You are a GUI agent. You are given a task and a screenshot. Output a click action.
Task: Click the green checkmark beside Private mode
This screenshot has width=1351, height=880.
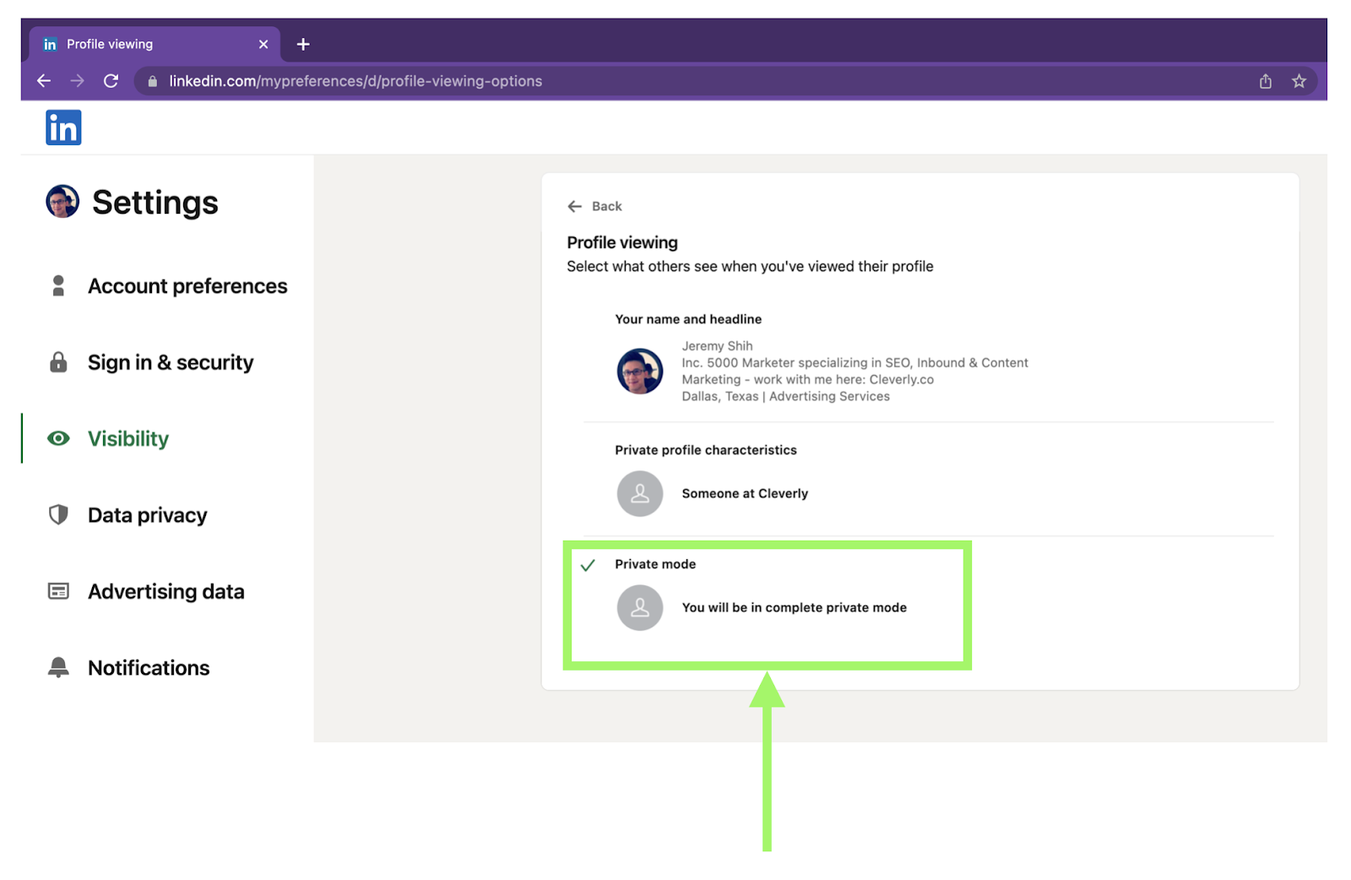tap(588, 565)
